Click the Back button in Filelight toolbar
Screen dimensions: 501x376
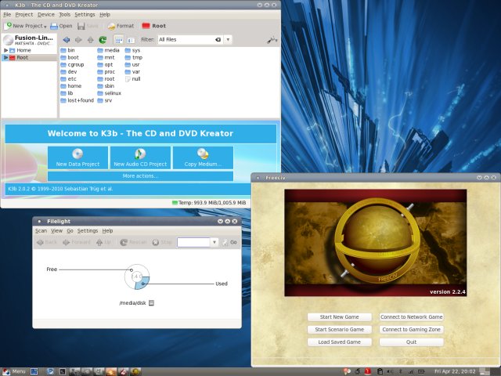tap(47, 242)
